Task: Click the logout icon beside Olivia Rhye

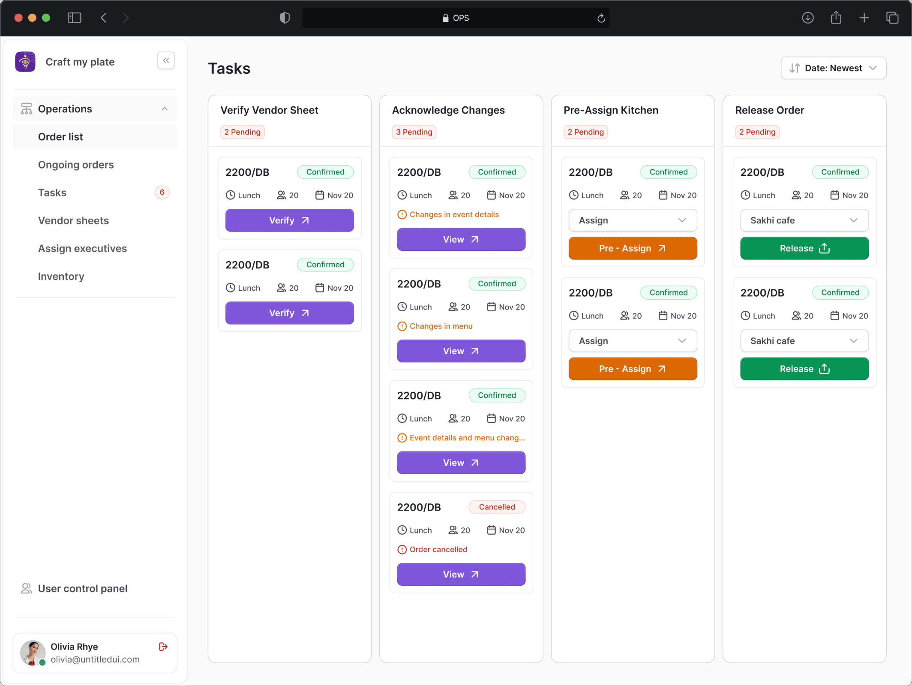Action: [163, 647]
